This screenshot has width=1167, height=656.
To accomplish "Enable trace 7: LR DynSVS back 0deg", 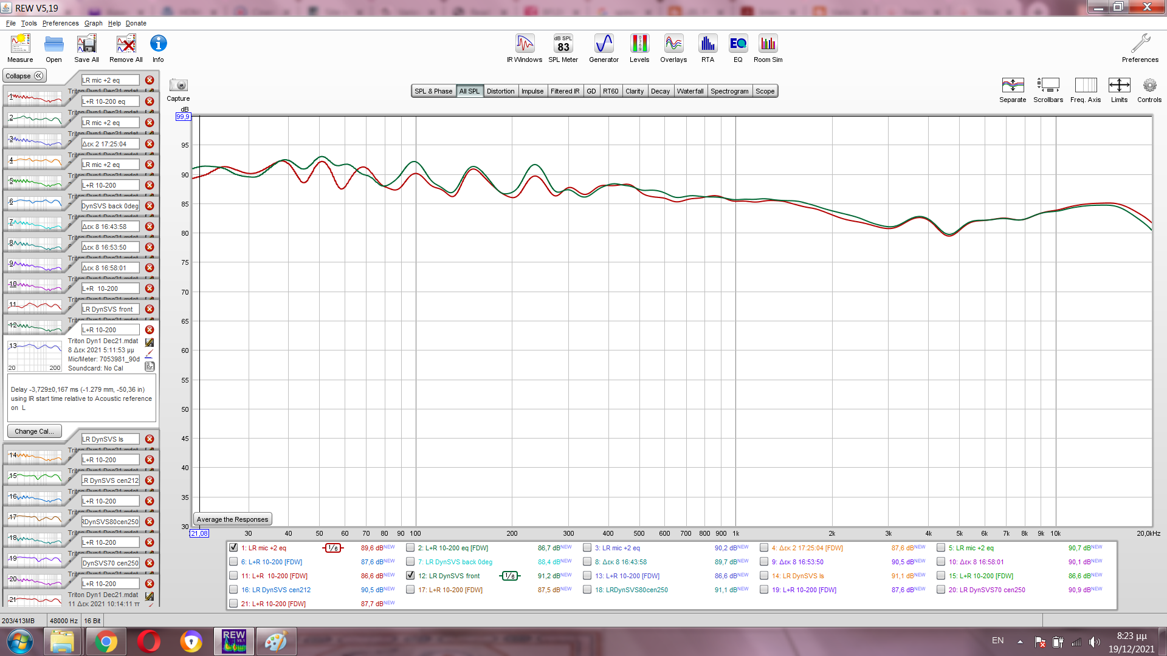I will click(x=410, y=561).
